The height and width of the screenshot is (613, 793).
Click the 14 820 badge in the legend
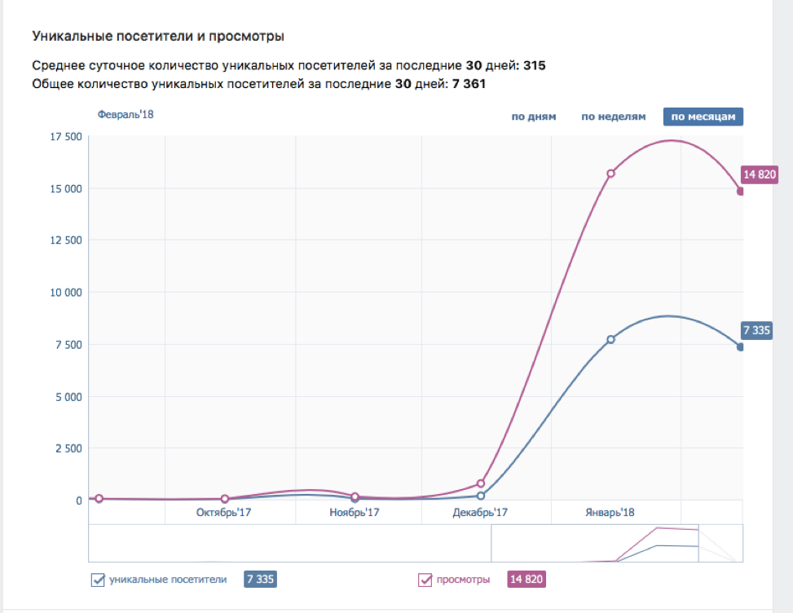(x=526, y=580)
